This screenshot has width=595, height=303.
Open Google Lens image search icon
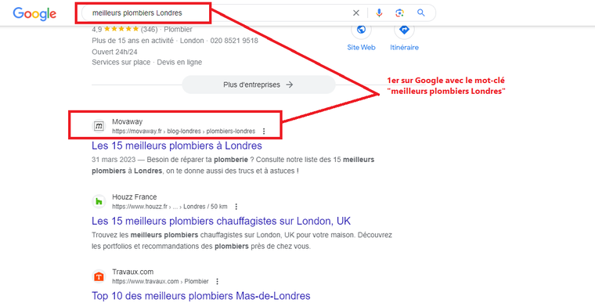pos(399,13)
